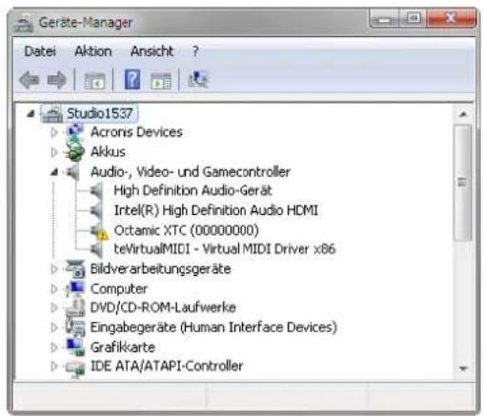Click the Bildverarbeitungsgeräte camera icon

click(75, 269)
